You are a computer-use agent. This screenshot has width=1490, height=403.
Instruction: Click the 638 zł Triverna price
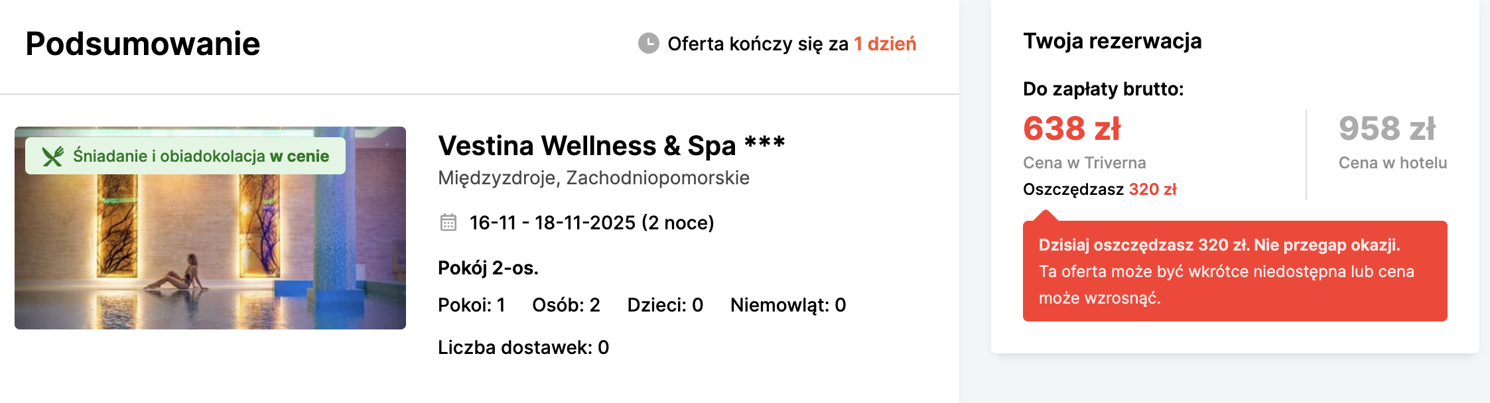click(1071, 130)
